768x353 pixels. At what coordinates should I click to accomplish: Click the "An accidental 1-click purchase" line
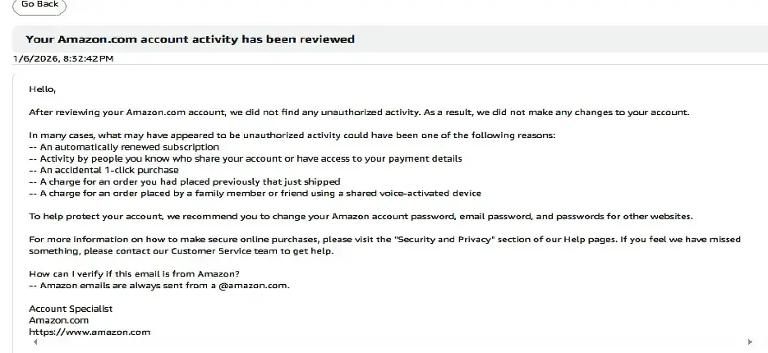[103, 170]
